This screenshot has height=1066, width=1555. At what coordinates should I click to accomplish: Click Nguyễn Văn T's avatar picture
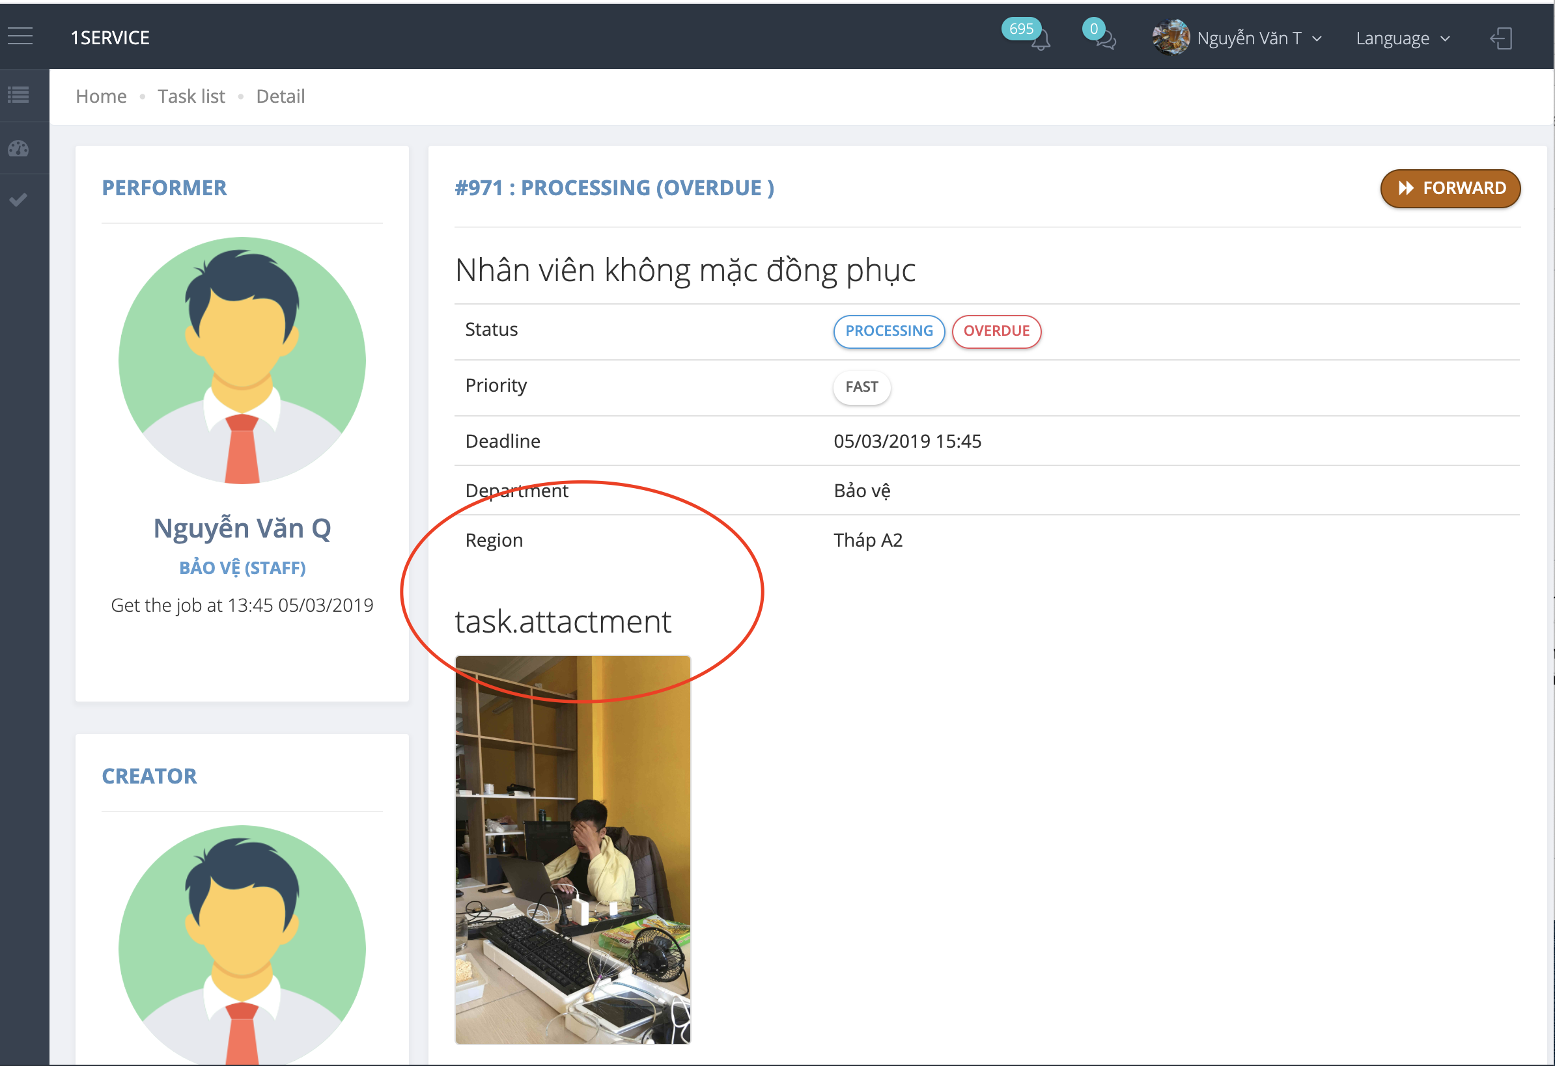[x=1170, y=38]
